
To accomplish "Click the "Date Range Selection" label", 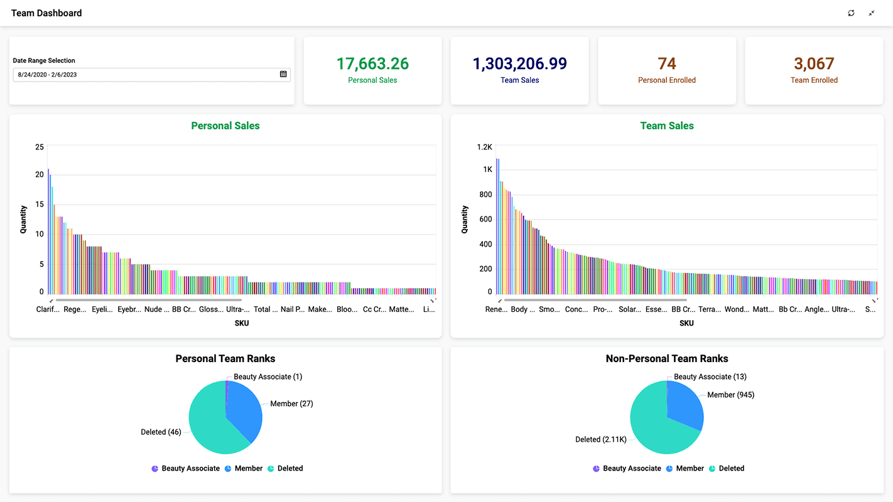I will (44, 61).
